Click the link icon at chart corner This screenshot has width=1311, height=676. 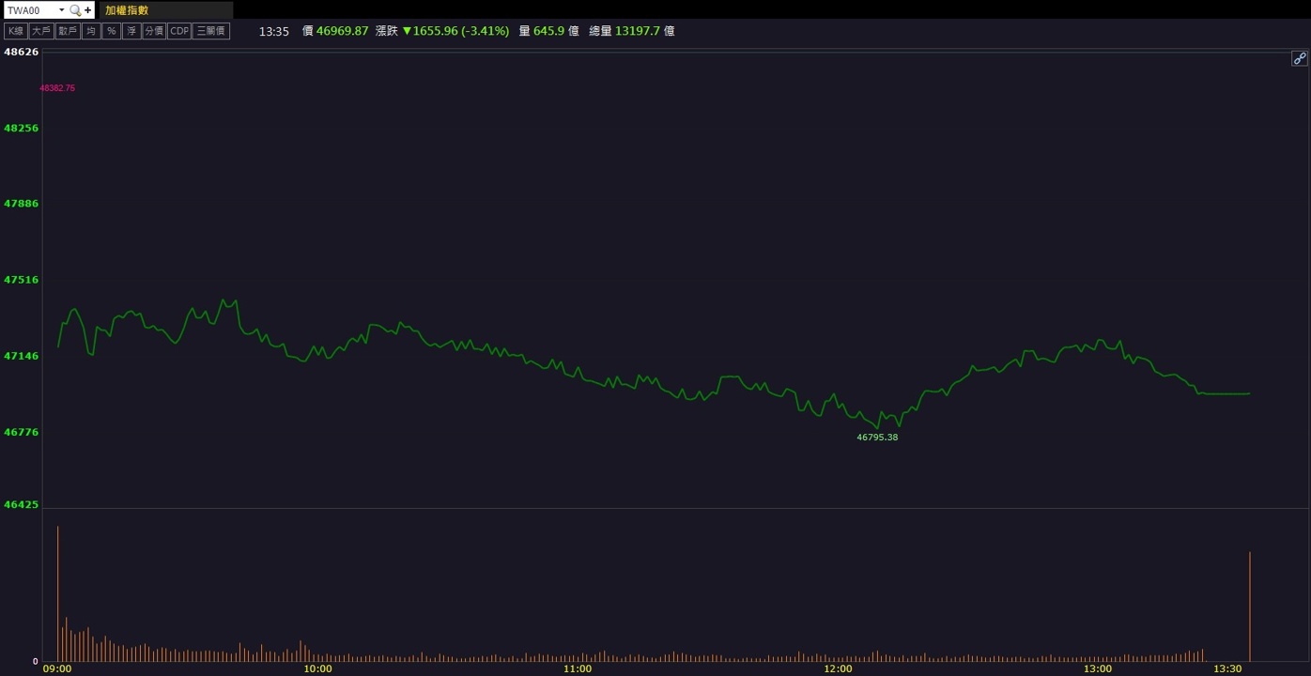click(1300, 58)
